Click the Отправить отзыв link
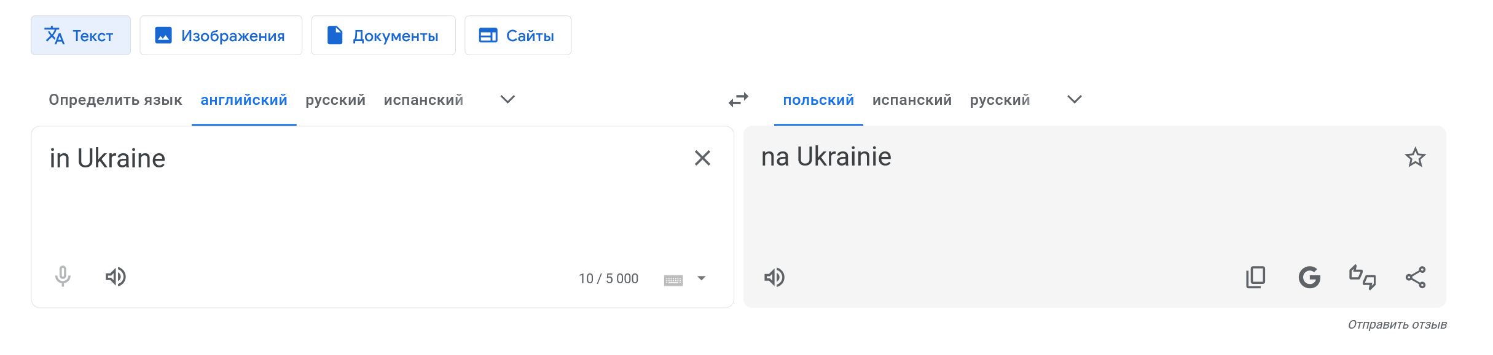1493x355 pixels. pos(1397,324)
